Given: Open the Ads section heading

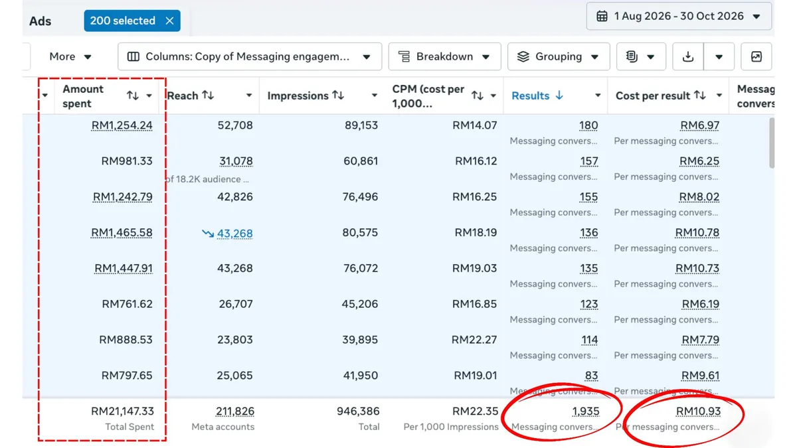Looking at the screenshot, I should 41,21.
